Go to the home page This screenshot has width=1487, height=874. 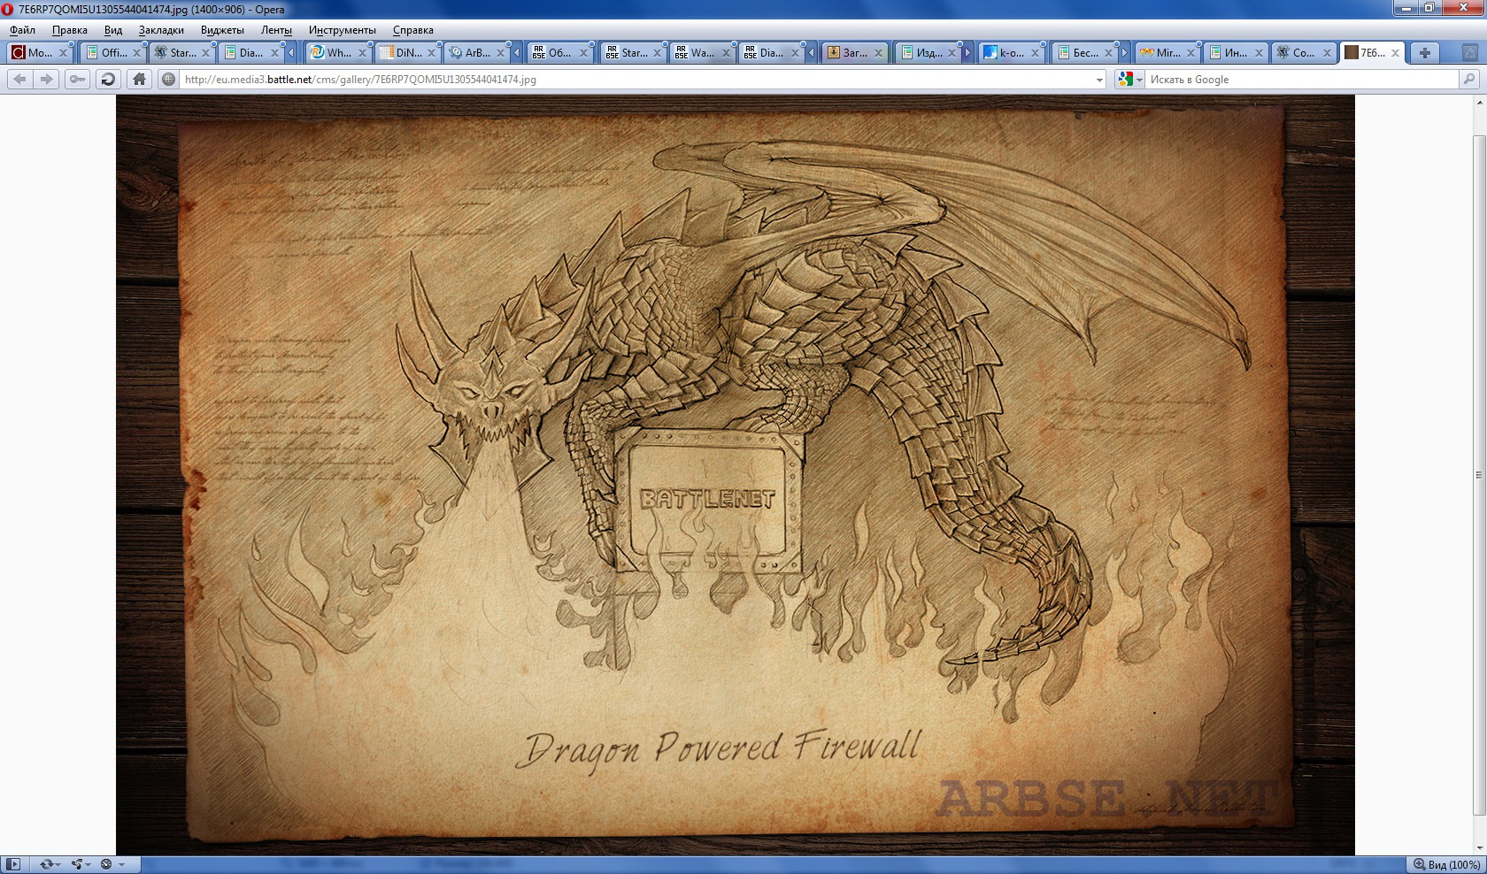[139, 79]
